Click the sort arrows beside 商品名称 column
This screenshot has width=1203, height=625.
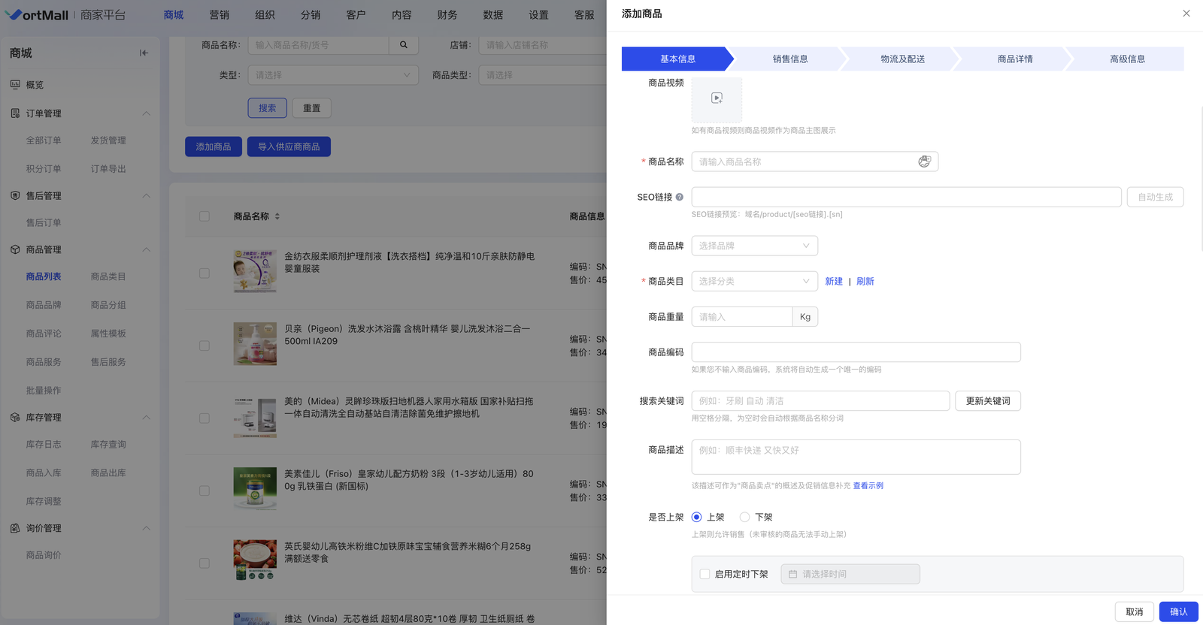coord(277,216)
